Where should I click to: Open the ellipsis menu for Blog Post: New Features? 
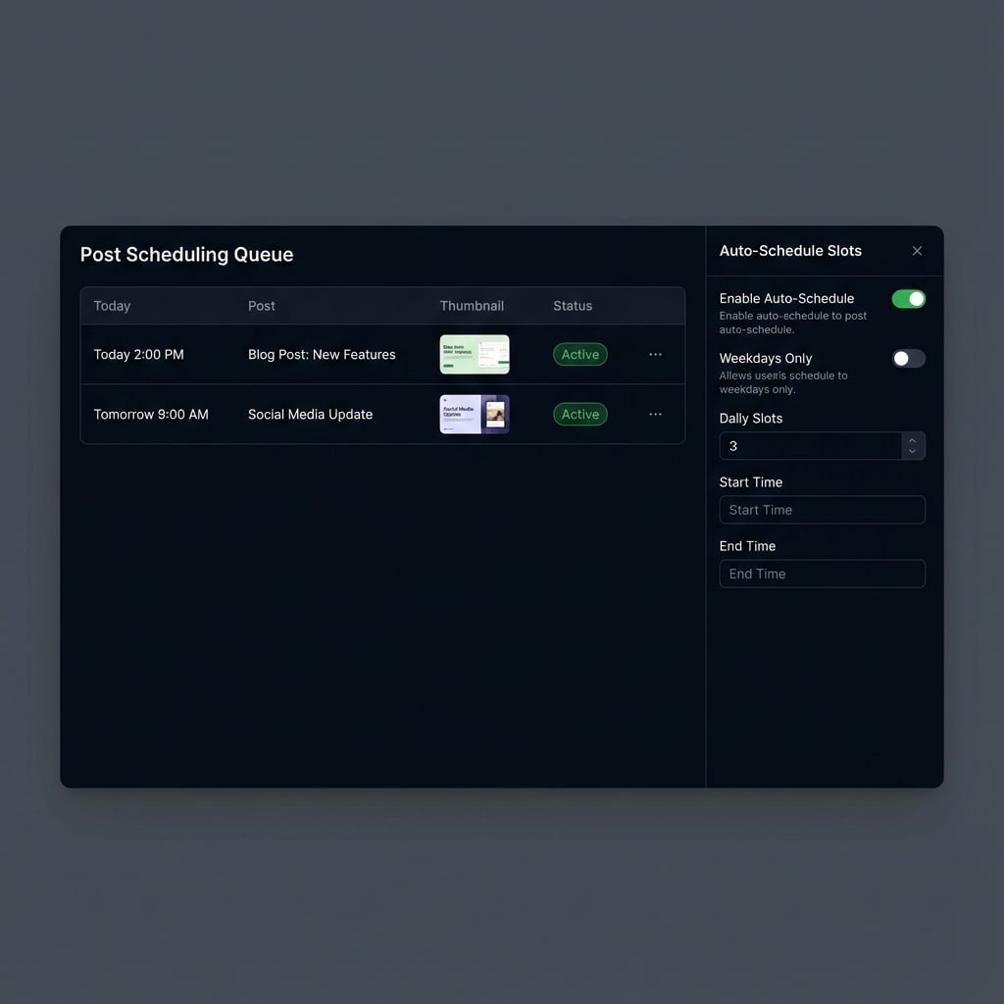(655, 354)
